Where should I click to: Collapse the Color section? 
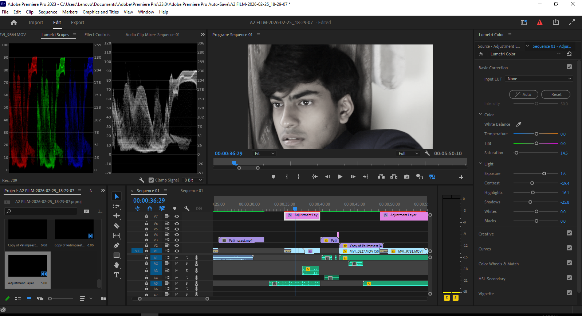coord(481,114)
